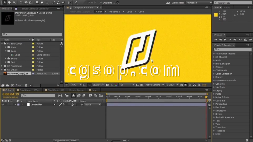The height and width of the screenshot is (142, 253).
Task: Jump to first frame in Preview panel
Action: tap(216, 40)
